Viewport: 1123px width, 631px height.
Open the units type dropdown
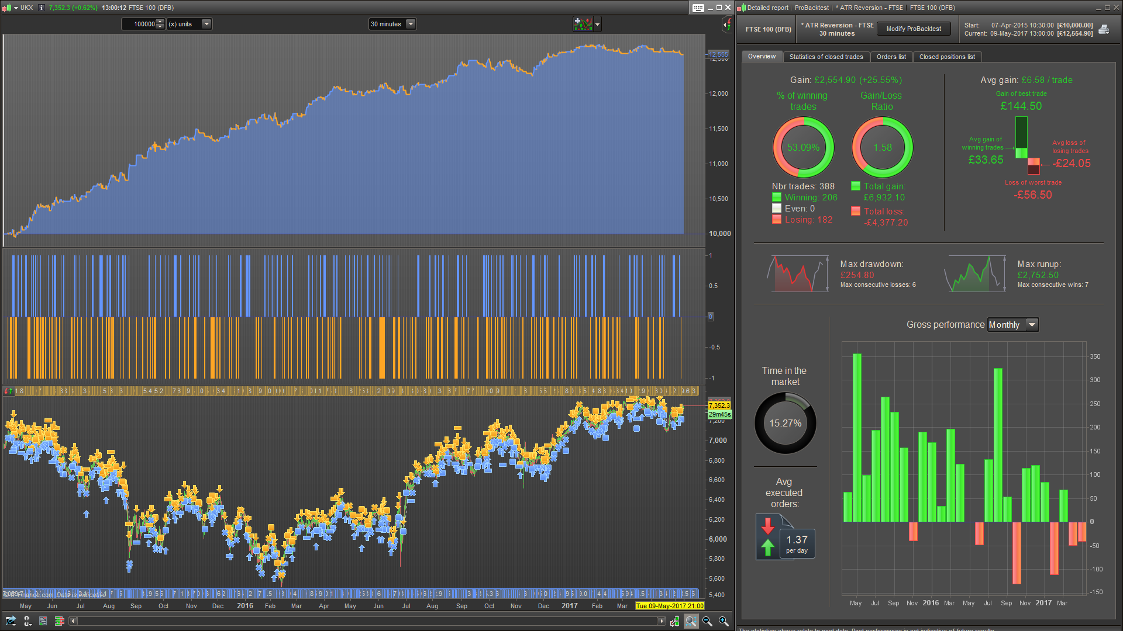206,24
